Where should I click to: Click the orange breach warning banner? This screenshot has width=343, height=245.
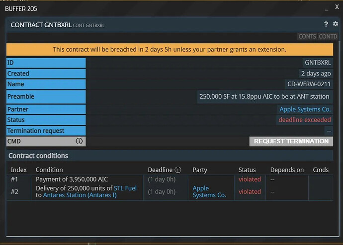pos(170,49)
